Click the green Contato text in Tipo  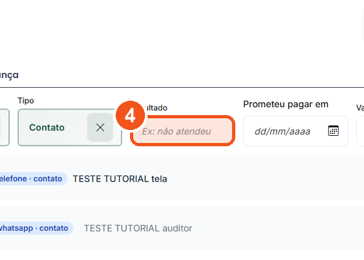(x=47, y=127)
